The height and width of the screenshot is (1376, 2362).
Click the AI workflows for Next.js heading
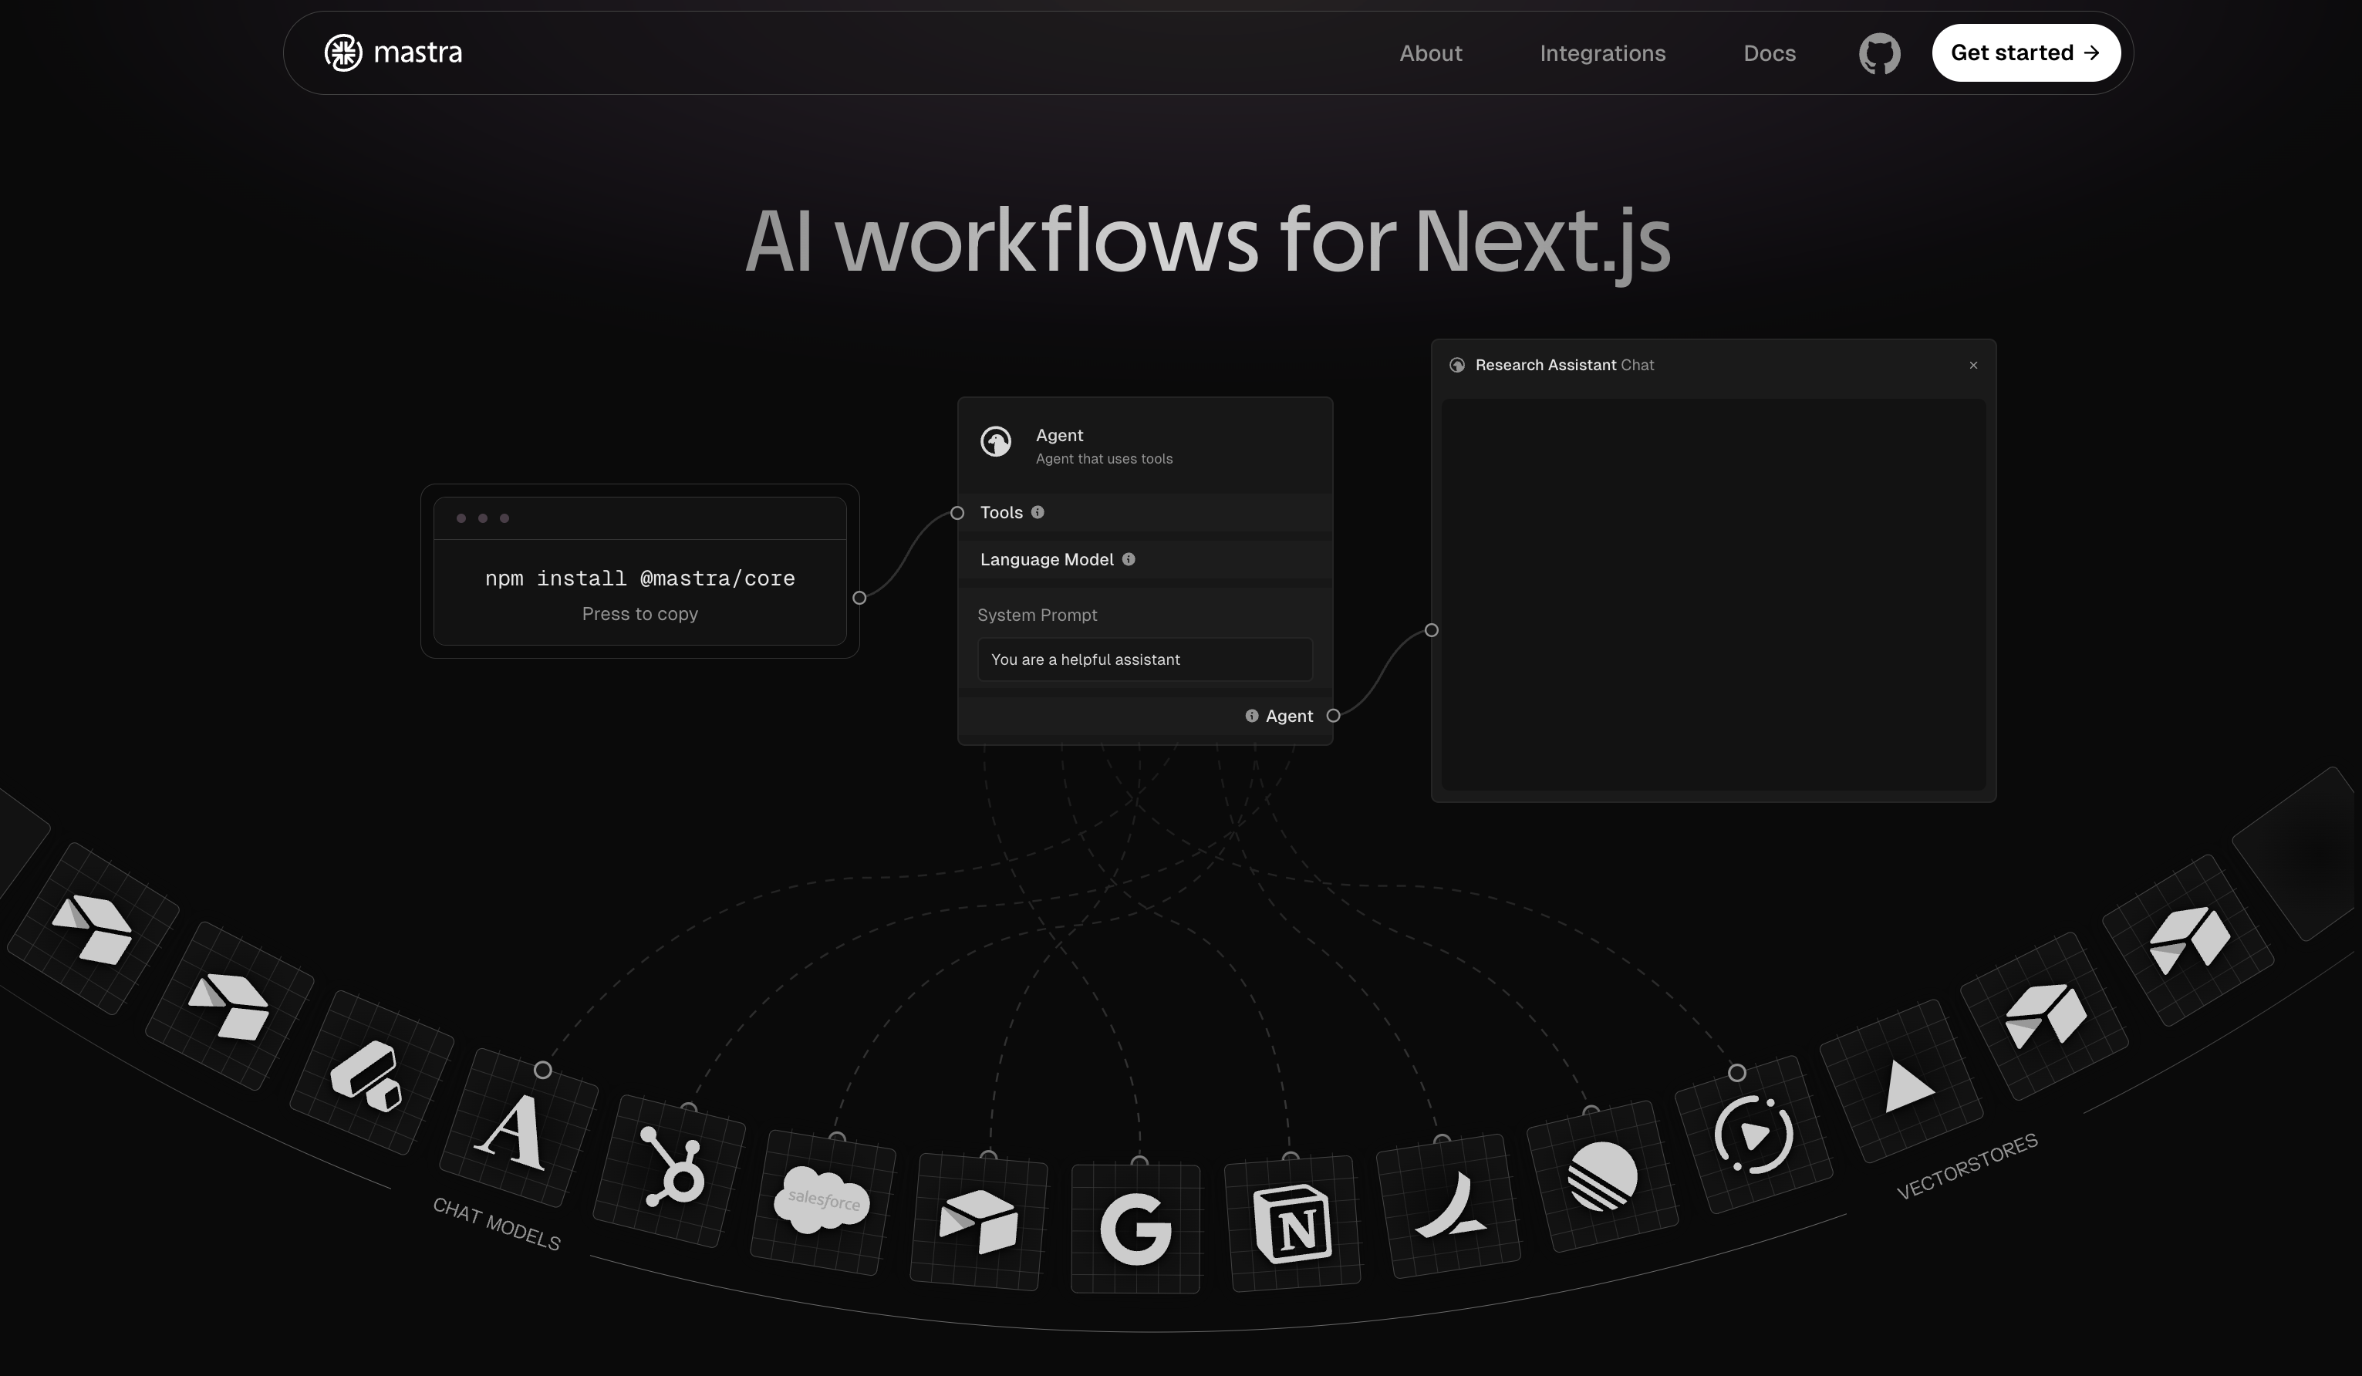click(x=1207, y=243)
